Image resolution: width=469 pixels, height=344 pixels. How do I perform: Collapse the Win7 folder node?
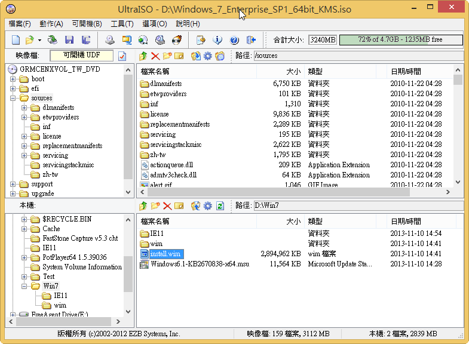[24, 286]
